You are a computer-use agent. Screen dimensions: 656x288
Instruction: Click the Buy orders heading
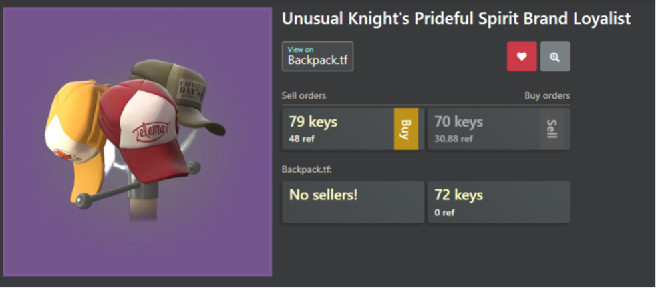pos(546,95)
